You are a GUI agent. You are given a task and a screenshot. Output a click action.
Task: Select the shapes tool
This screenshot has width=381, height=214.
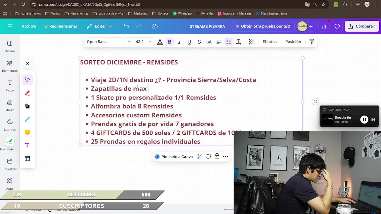coord(27,106)
